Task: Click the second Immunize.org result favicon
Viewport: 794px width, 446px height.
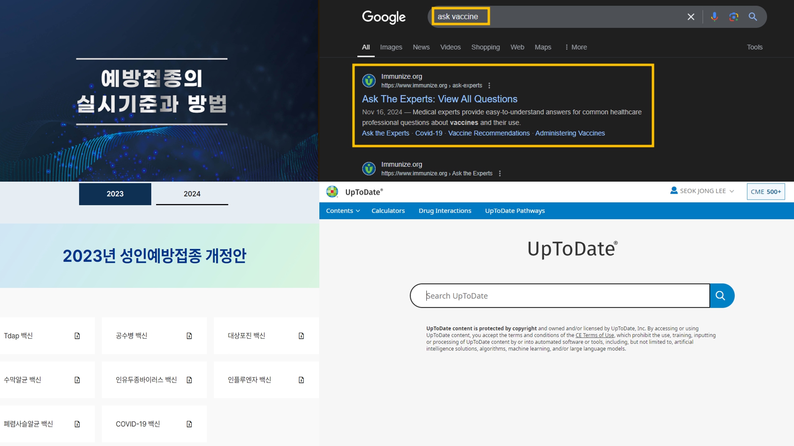Action: tap(368, 169)
